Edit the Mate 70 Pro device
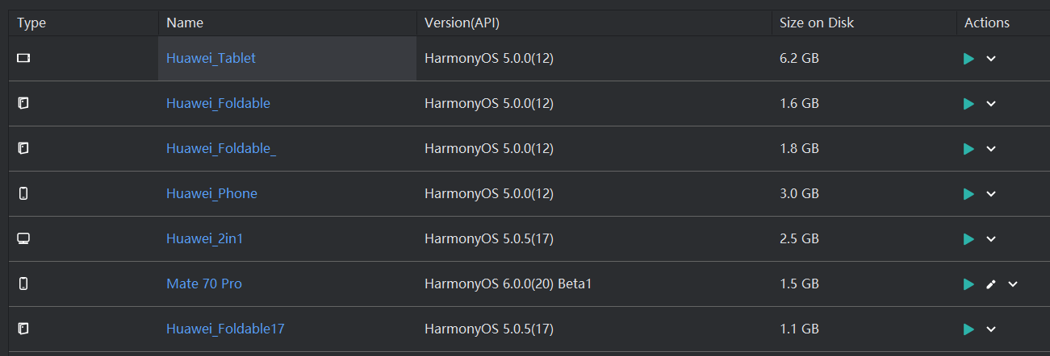 [991, 284]
